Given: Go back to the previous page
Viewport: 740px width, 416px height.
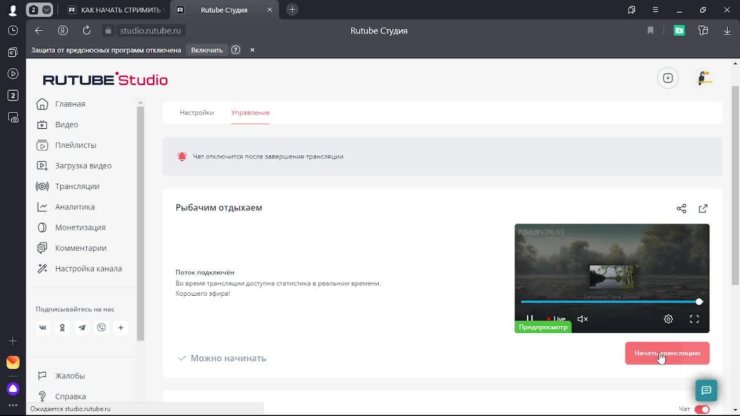Looking at the screenshot, I should click(x=39, y=31).
